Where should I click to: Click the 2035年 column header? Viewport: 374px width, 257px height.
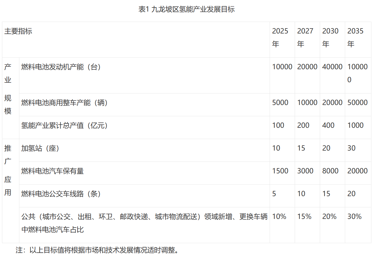(x=358, y=40)
